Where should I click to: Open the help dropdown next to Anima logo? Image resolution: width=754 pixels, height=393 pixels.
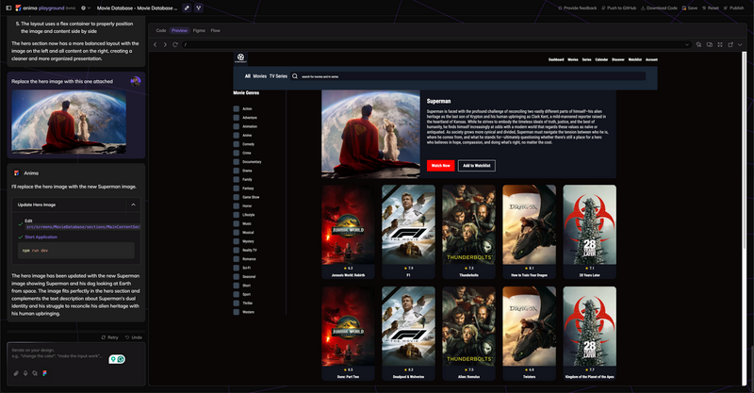click(x=86, y=8)
